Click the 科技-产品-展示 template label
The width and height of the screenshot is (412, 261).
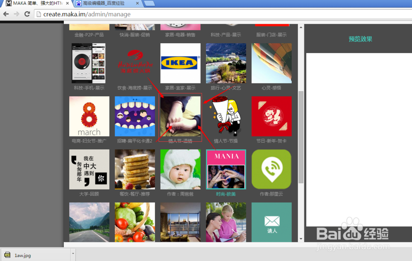tap(226, 35)
